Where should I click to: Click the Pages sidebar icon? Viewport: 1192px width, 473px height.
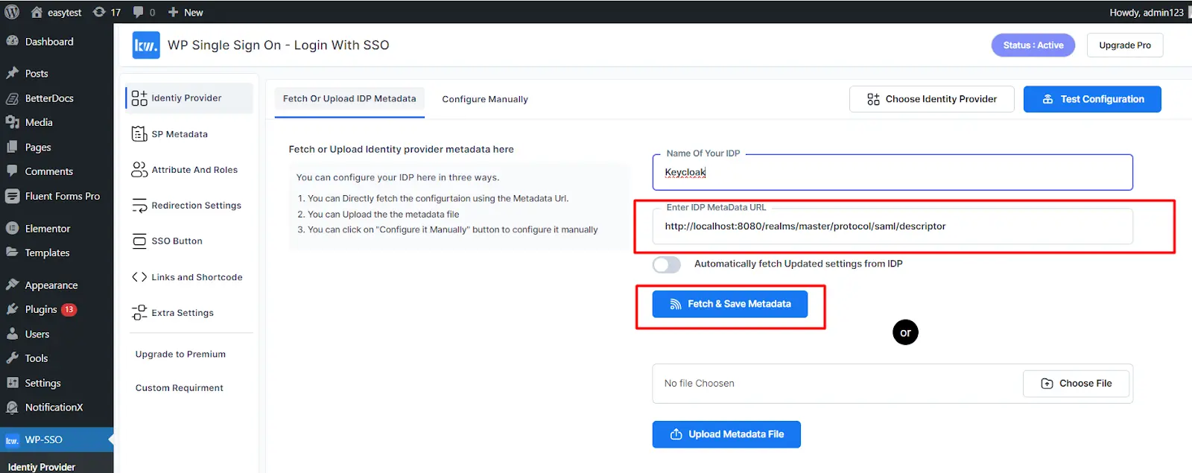tap(12, 147)
